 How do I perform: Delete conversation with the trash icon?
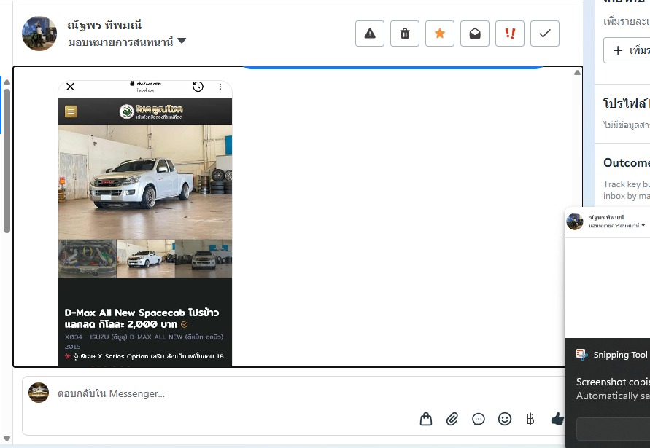coord(405,34)
